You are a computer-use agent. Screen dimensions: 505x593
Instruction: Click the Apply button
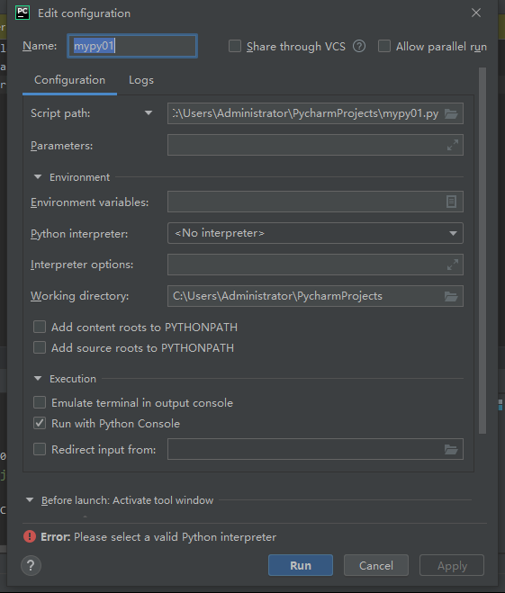point(452,565)
